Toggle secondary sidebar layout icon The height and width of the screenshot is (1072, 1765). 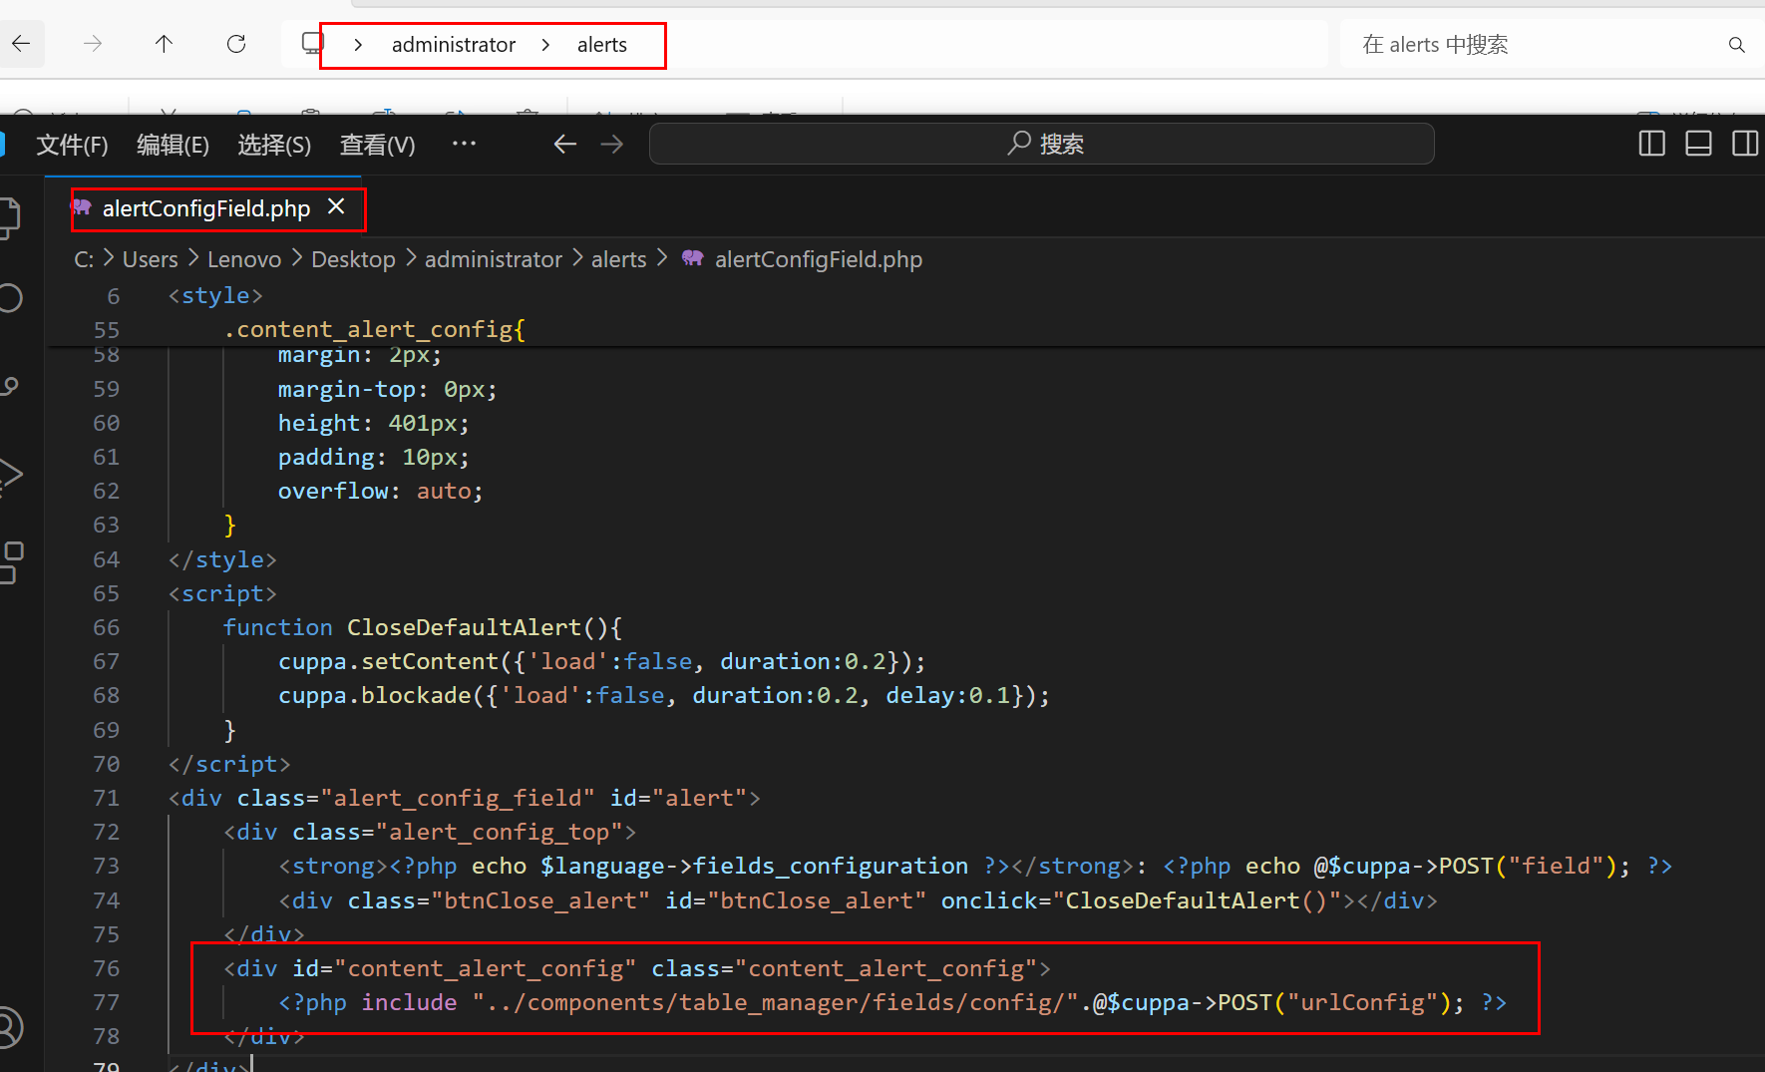tap(1746, 144)
